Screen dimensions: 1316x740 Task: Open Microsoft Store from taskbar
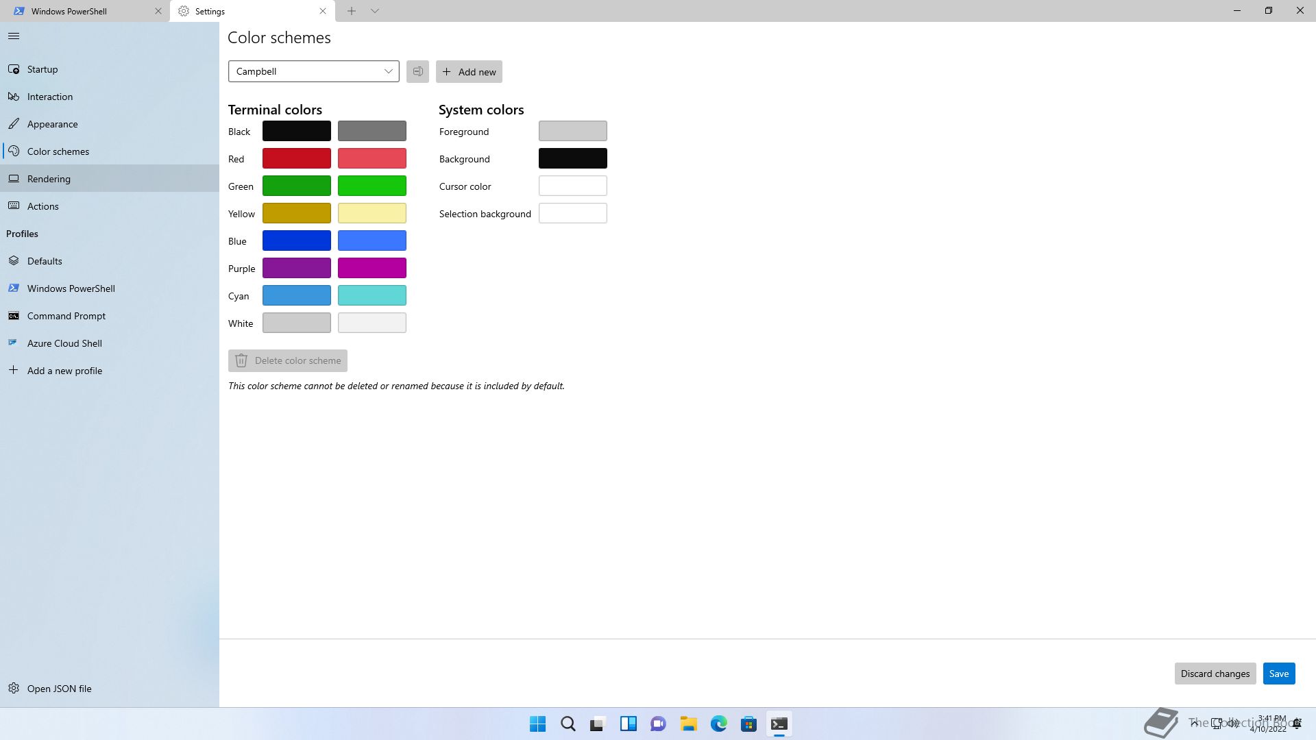749,724
